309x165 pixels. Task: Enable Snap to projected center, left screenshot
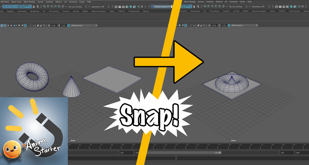(x=56, y=6)
